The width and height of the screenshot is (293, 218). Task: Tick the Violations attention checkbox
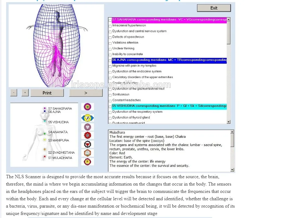pos(110,43)
